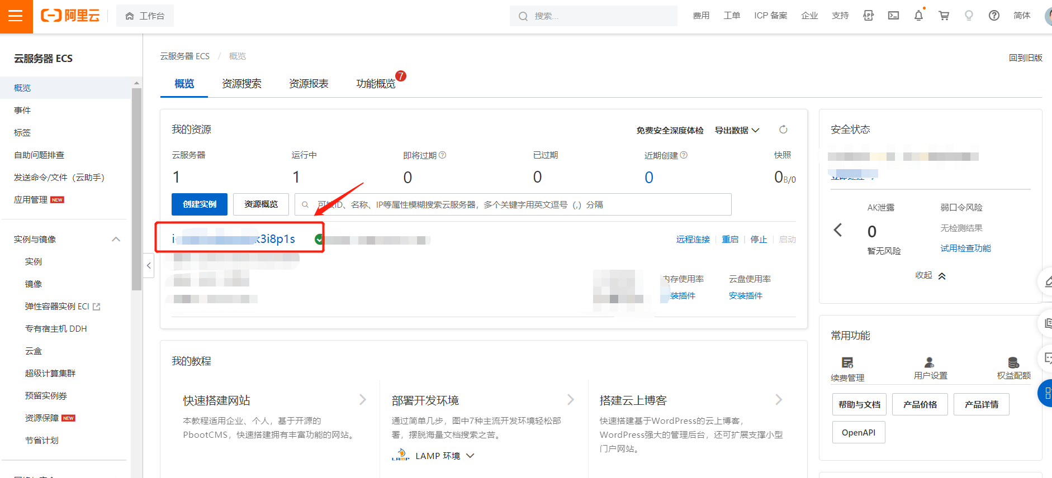This screenshot has height=478, width=1052.
Task: Click the OpenAPI button
Action: click(x=859, y=432)
